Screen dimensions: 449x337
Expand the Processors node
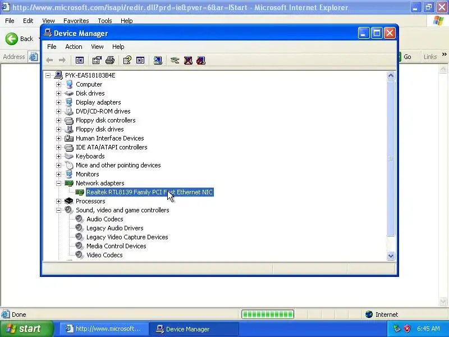tap(59, 201)
